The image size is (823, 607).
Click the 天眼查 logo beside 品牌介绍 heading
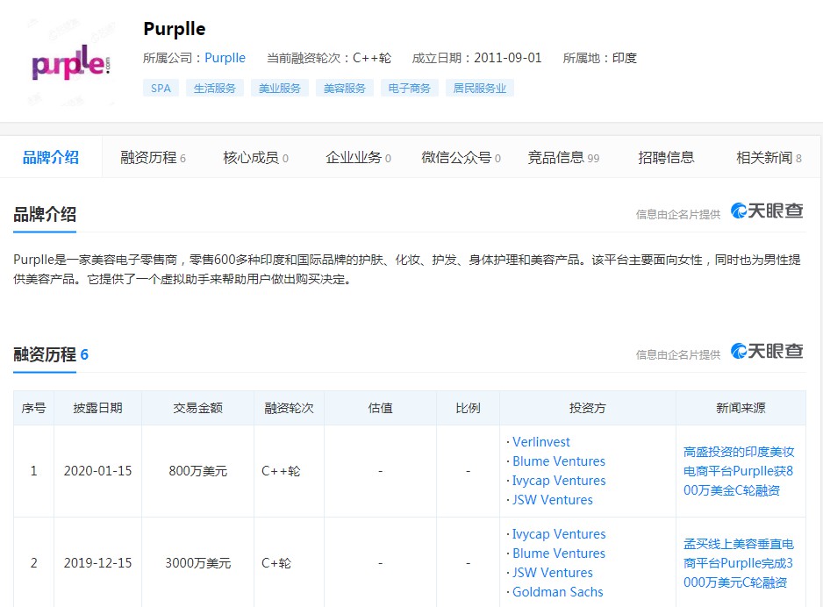[x=767, y=211]
